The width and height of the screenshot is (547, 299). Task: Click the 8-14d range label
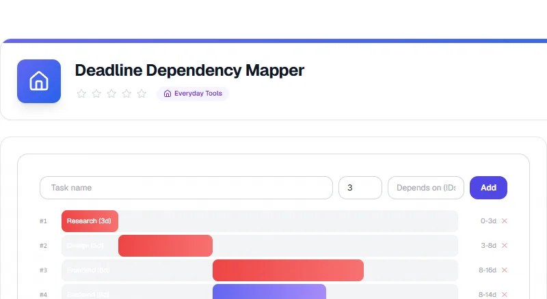(x=488, y=294)
